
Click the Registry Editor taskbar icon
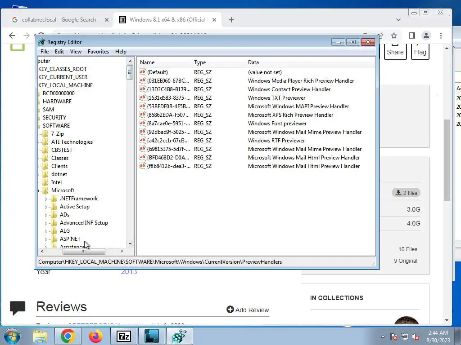[180, 336]
